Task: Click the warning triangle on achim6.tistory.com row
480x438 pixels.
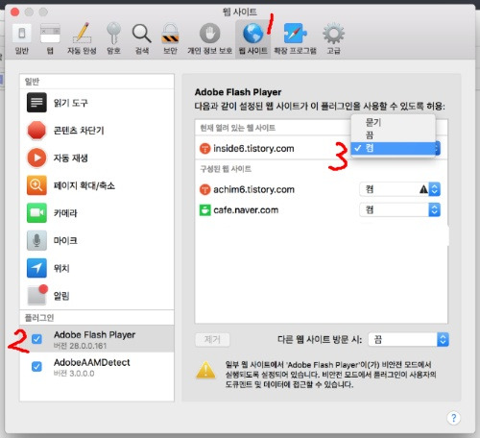Action: click(423, 189)
